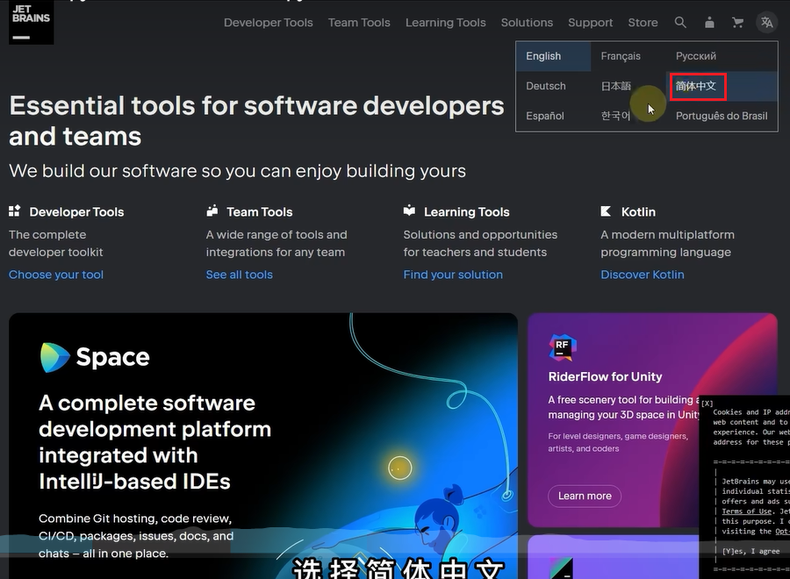The image size is (790, 579).
Task: Select Español language option
Action: coord(545,116)
